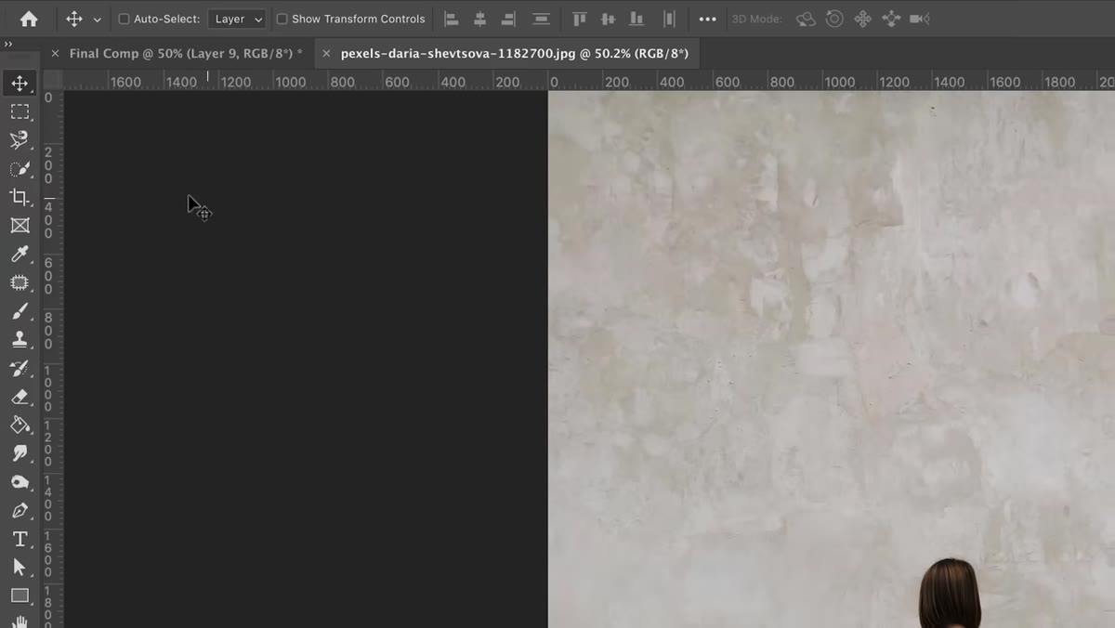Click the ruler origin corner box
The height and width of the screenshot is (628, 1115).
click(53, 81)
